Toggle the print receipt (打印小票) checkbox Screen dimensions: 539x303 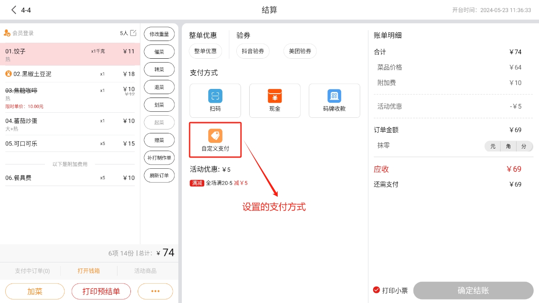click(377, 290)
